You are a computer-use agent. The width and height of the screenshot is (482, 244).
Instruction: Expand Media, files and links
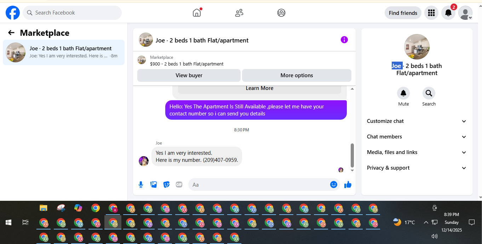[417, 152]
